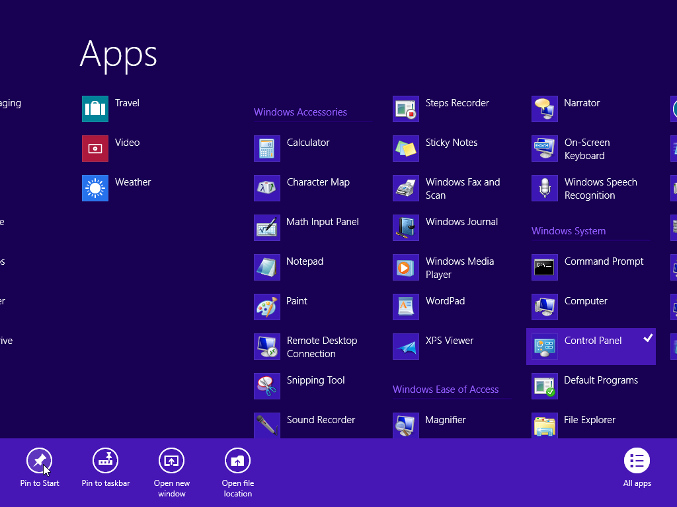Click the Character Map label text
Viewport: 677px width, 507px height.
pos(318,182)
